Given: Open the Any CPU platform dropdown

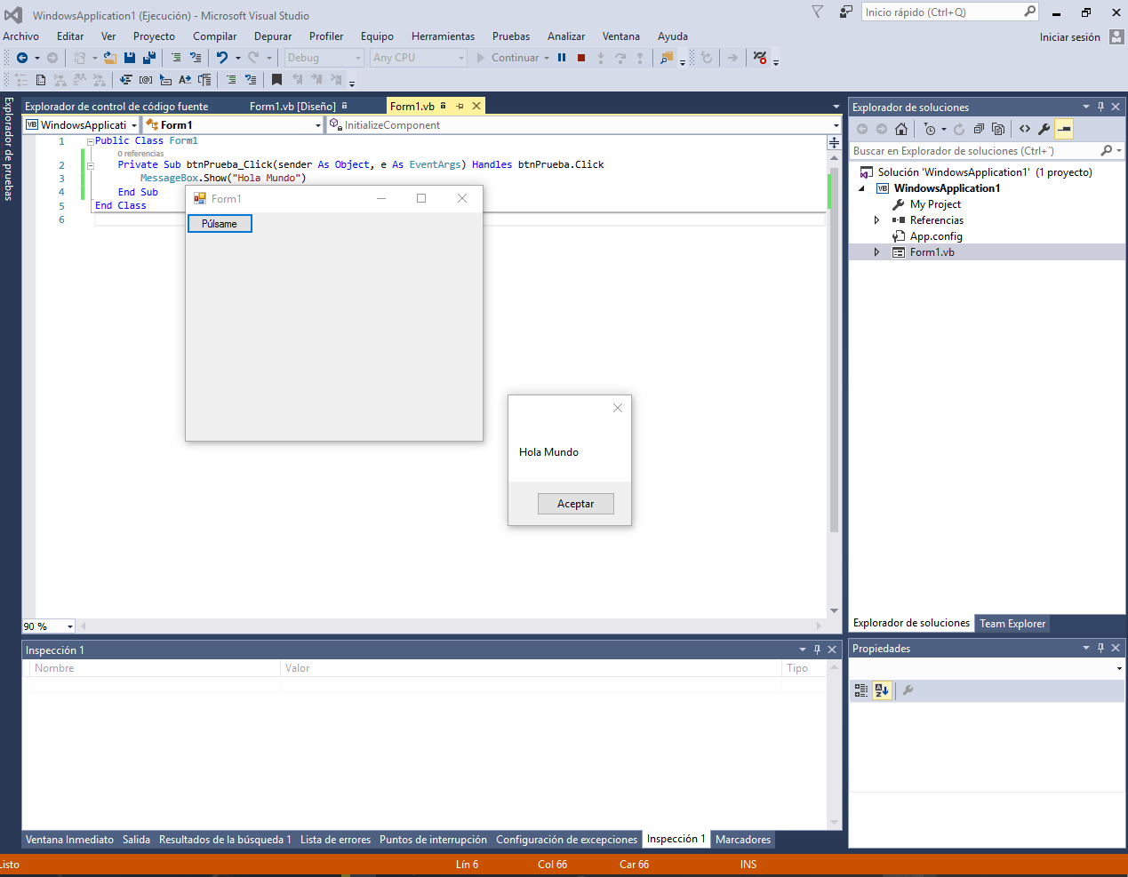Looking at the screenshot, I should coord(461,58).
